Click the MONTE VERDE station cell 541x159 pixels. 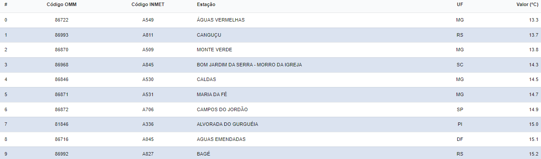pos(214,50)
